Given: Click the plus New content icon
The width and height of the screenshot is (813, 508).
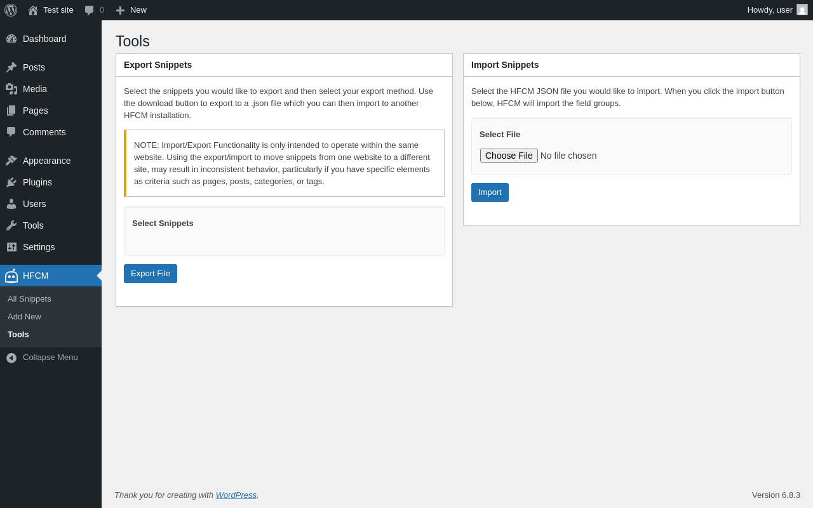Looking at the screenshot, I should click(120, 10).
